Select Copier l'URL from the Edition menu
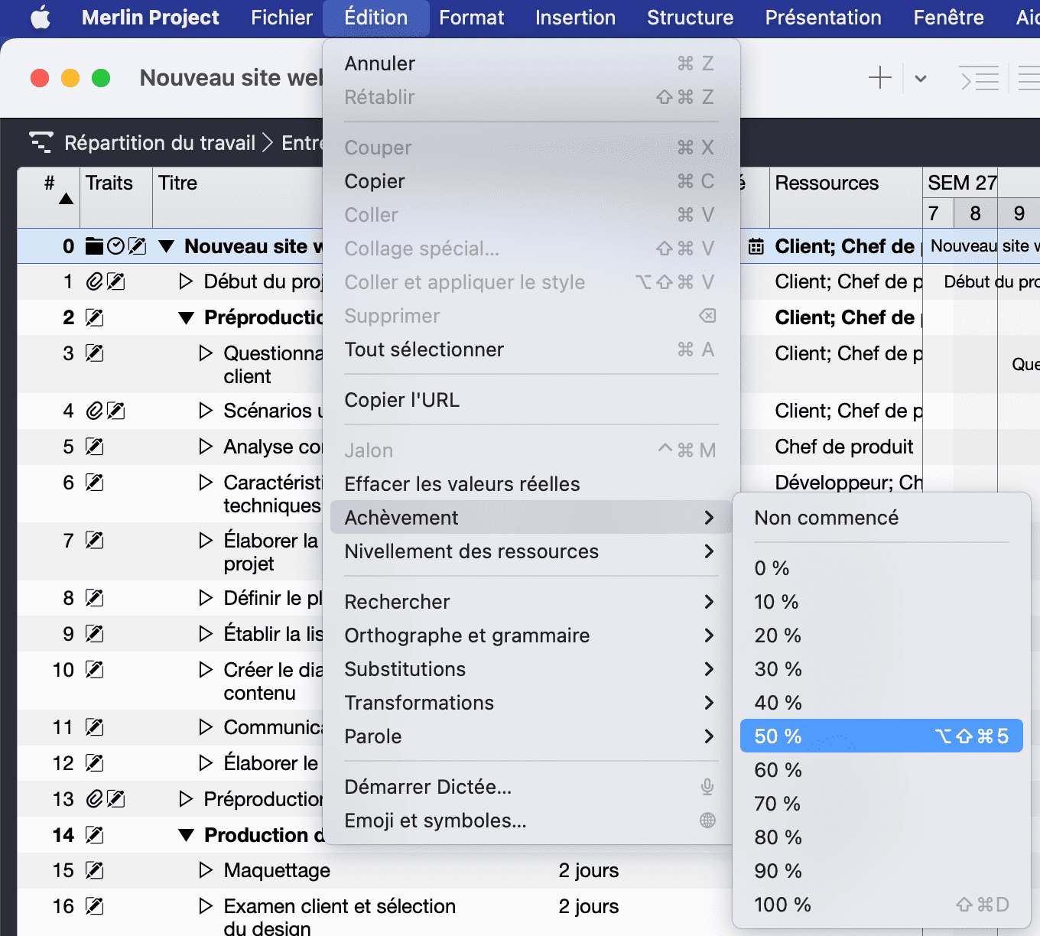Viewport: 1040px width, 936px height. click(x=401, y=399)
